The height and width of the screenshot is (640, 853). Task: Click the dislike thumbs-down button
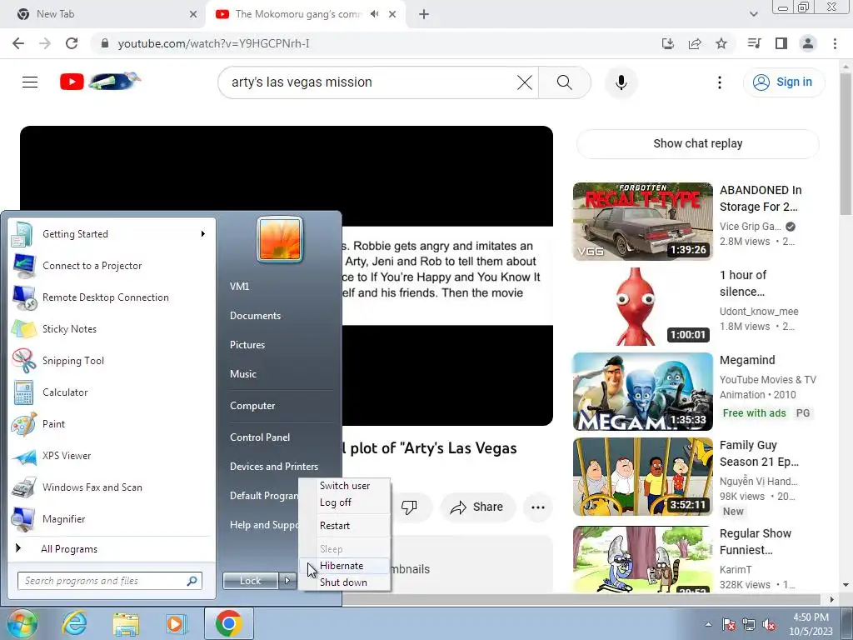pyautogui.click(x=409, y=507)
